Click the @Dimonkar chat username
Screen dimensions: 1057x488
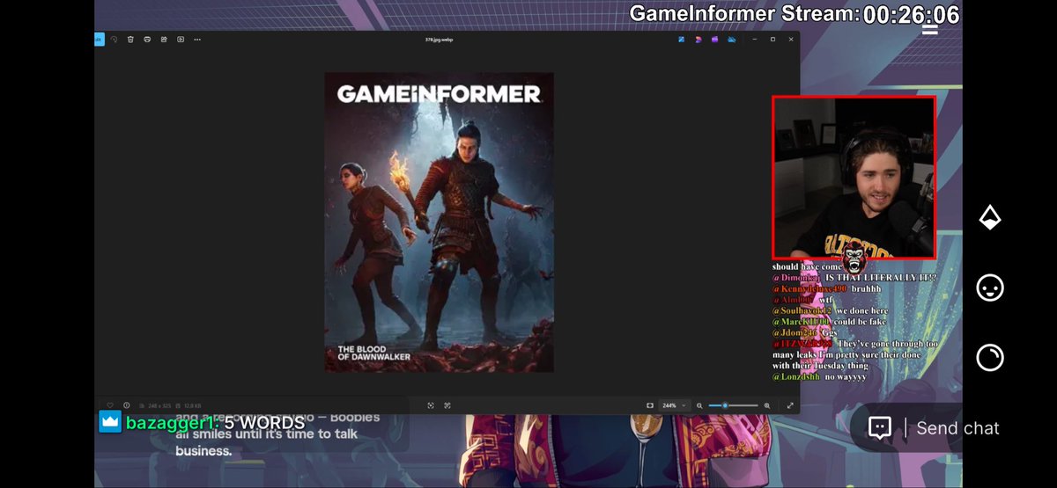tap(796, 278)
